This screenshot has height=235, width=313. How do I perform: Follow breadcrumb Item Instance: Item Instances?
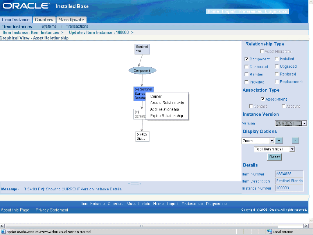[31, 33]
